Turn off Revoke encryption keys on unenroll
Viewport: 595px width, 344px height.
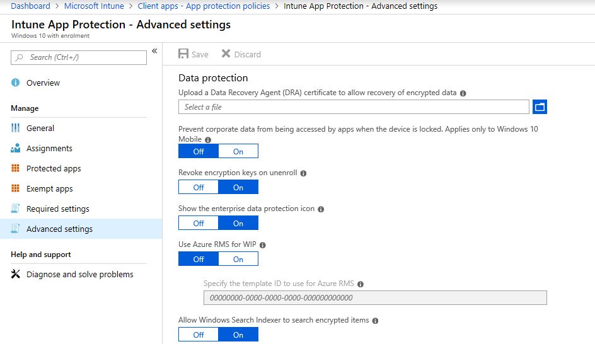coord(199,187)
